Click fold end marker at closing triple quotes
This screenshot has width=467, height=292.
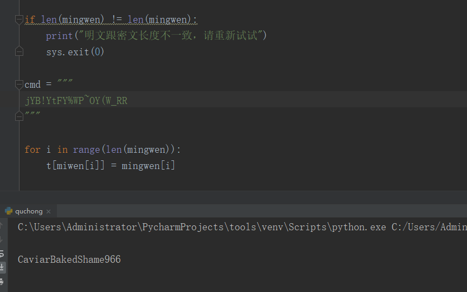(x=19, y=116)
